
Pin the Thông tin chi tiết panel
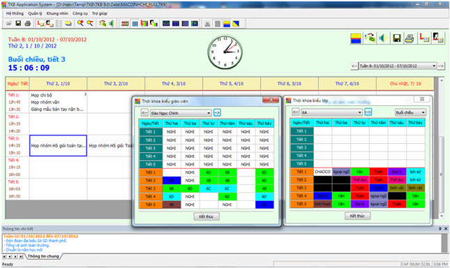click(440, 229)
